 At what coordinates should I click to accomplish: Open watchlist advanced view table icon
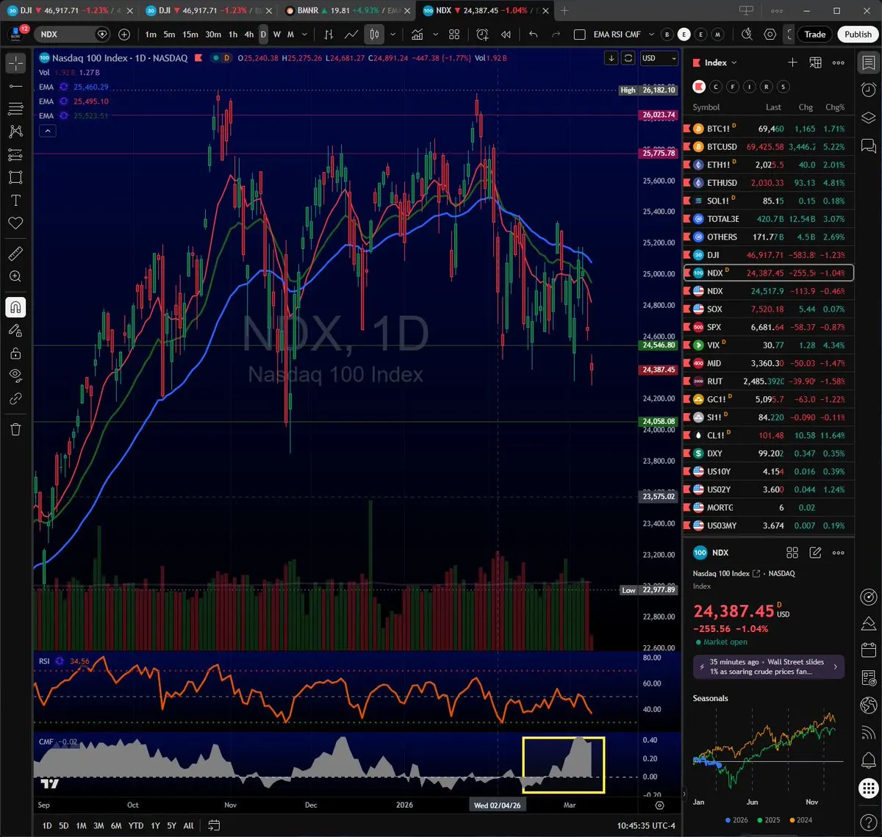tap(815, 62)
